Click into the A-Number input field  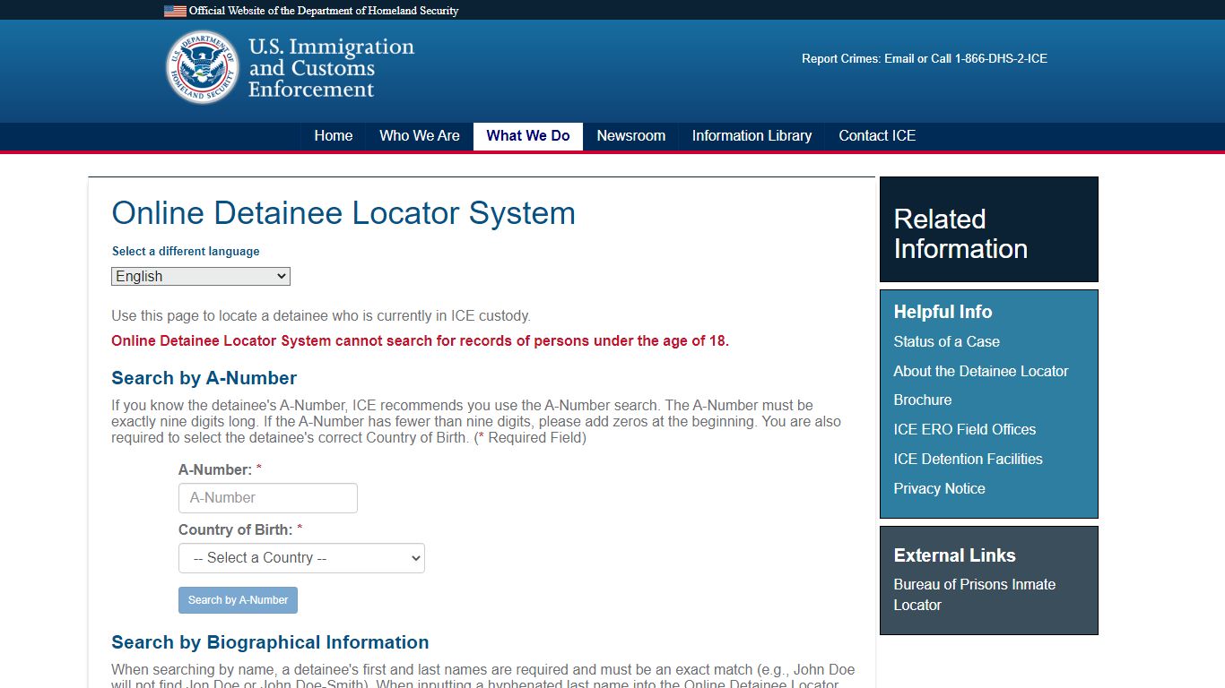tap(268, 498)
